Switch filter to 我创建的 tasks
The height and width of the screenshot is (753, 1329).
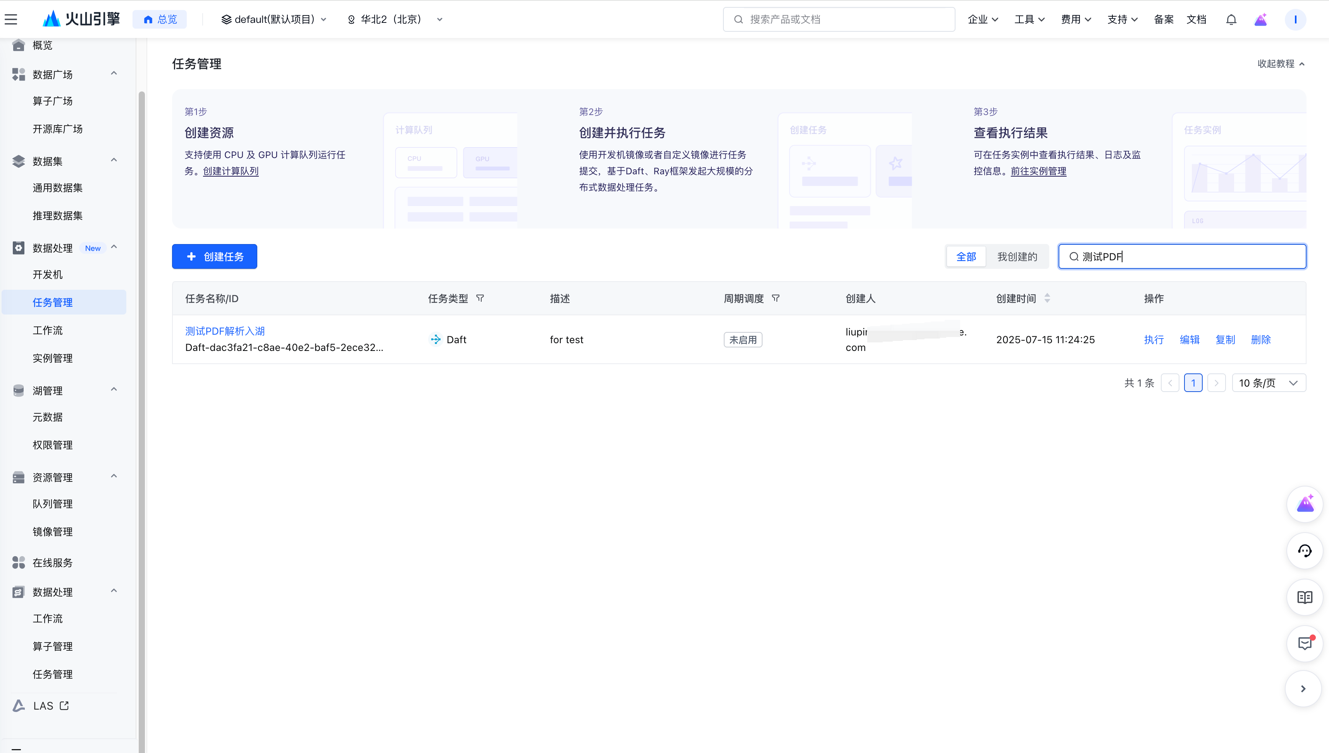point(1017,256)
